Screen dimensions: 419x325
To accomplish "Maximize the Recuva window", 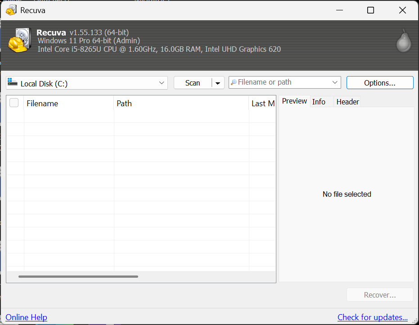I will click(370, 10).
